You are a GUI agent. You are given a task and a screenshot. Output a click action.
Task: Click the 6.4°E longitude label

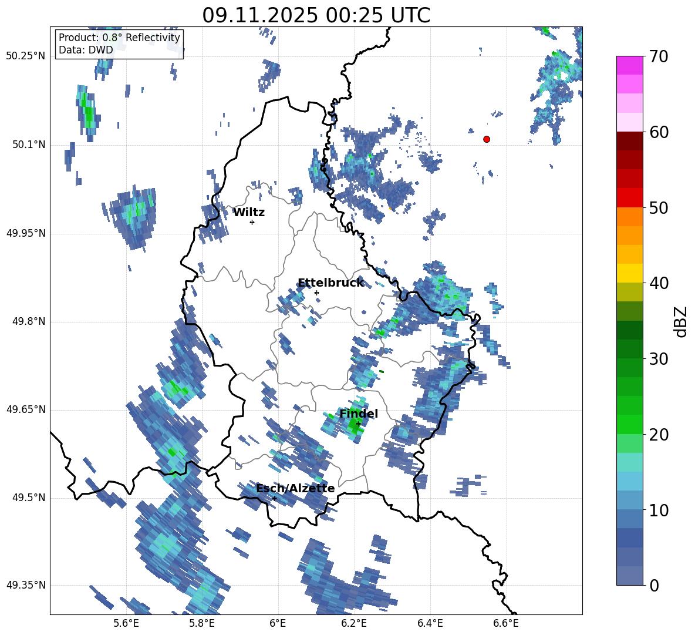[x=430, y=623]
